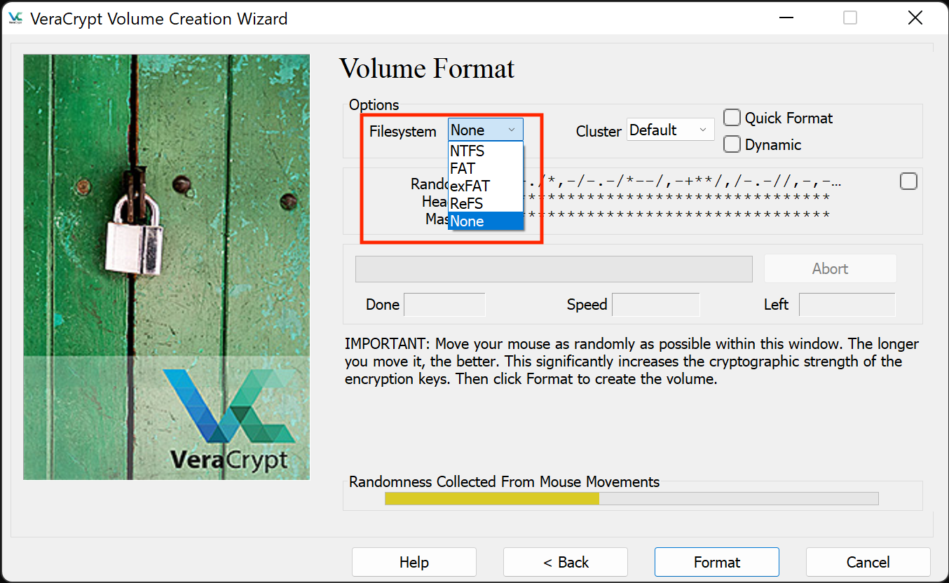
Task: Cancel the volume creation wizard
Action: point(868,561)
